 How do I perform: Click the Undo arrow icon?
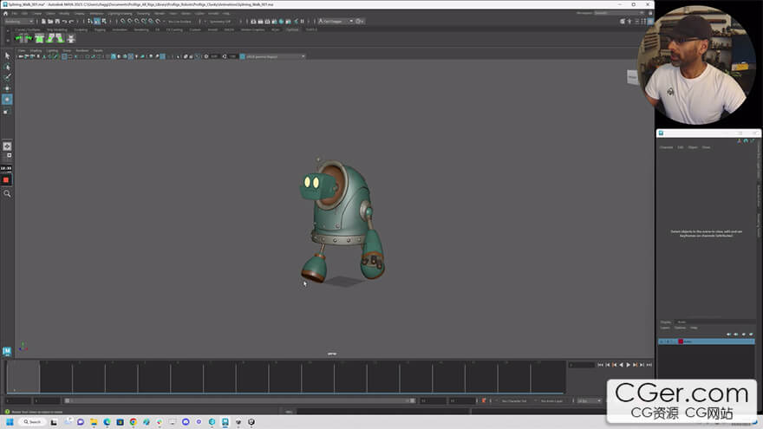[64, 22]
